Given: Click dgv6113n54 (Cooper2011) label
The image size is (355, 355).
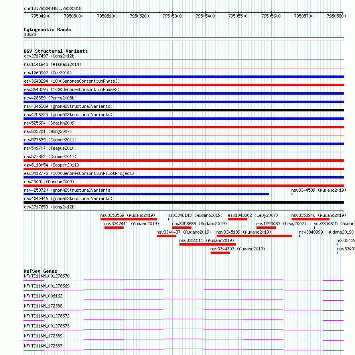Looking at the screenshot, I should (x=51, y=165).
